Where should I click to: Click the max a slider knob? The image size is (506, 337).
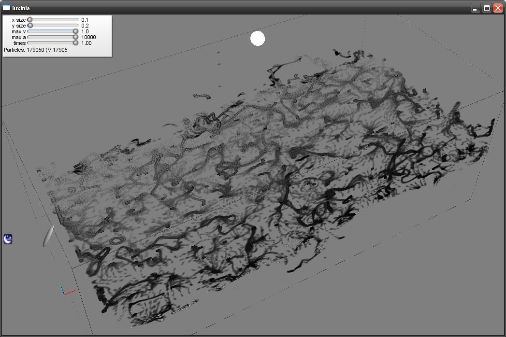tap(75, 37)
